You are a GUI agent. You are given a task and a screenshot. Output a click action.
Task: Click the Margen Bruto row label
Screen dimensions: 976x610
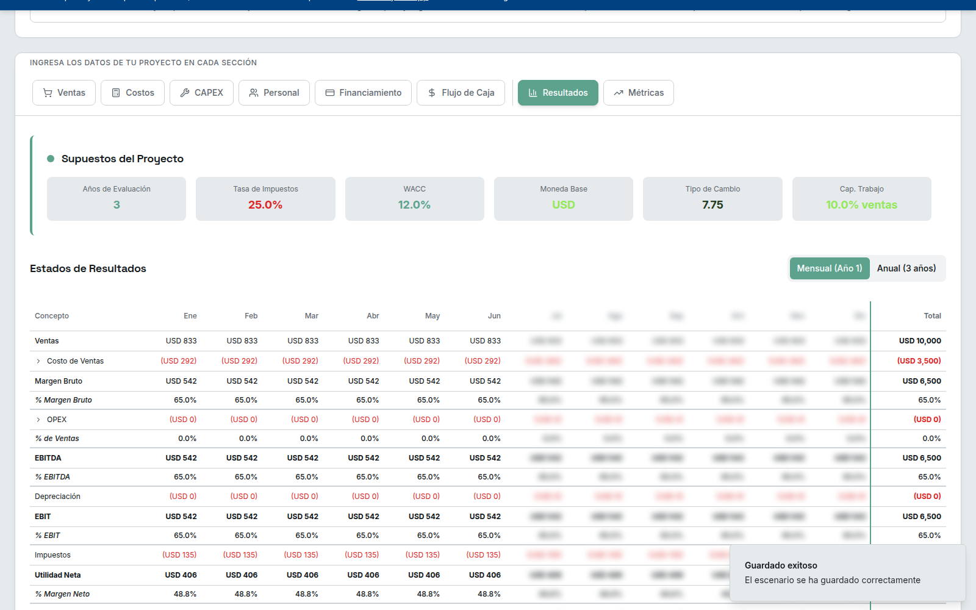tap(59, 381)
